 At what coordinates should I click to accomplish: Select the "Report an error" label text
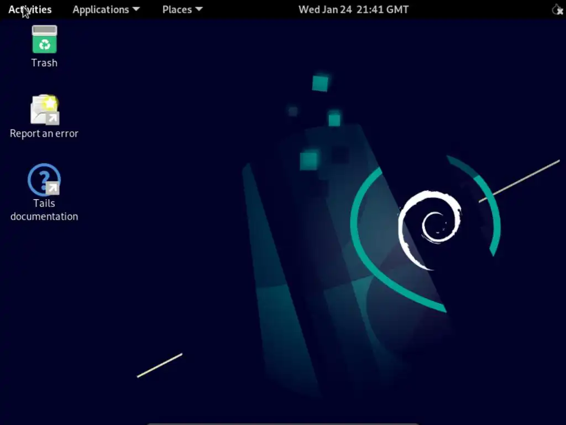click(x=44, y=134)
